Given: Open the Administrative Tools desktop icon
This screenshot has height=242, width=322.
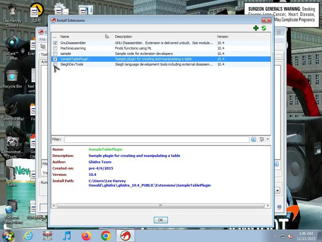Looking at the screenshot, I should click(12, 147).
